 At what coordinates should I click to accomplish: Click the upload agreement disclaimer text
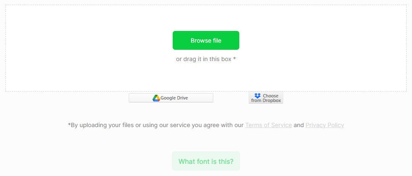pos(155,125)
